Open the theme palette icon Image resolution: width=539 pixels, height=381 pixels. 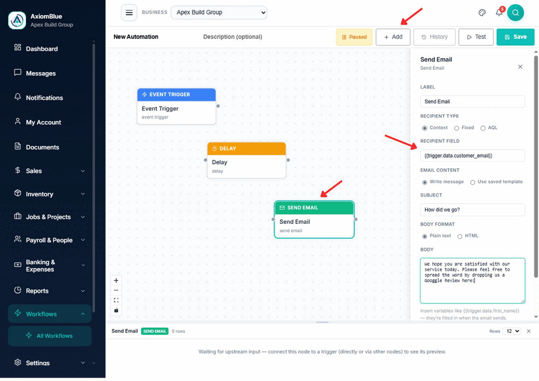coord(482,13)
